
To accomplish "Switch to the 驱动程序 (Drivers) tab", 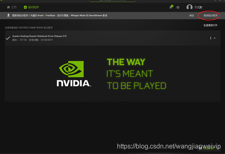I will 31,7.
